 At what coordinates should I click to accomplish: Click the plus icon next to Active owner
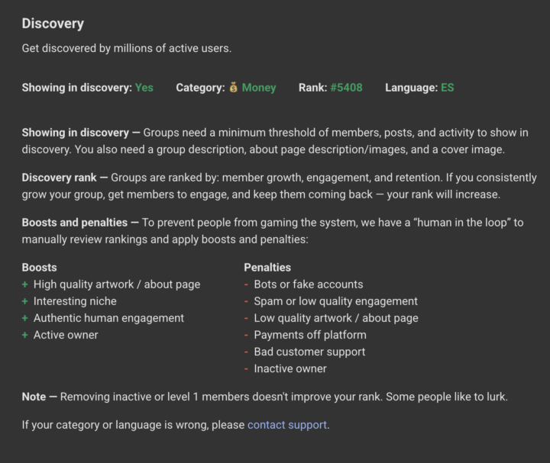25,335
